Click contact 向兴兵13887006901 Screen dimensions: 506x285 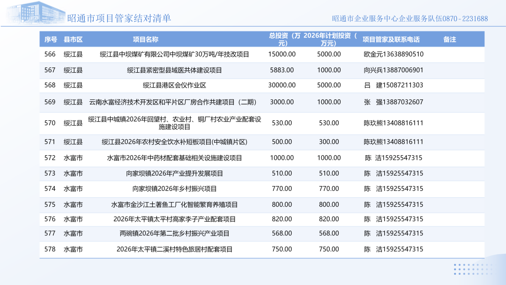pos(394,70)
